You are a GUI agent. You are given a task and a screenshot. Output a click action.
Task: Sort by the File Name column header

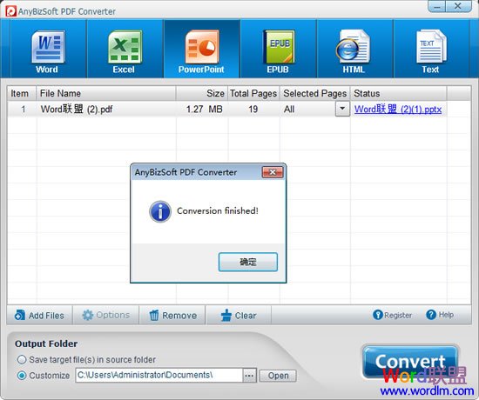106,93
